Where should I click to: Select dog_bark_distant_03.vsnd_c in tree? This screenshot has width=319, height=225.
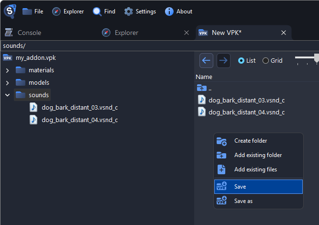(x=80, y=108)
